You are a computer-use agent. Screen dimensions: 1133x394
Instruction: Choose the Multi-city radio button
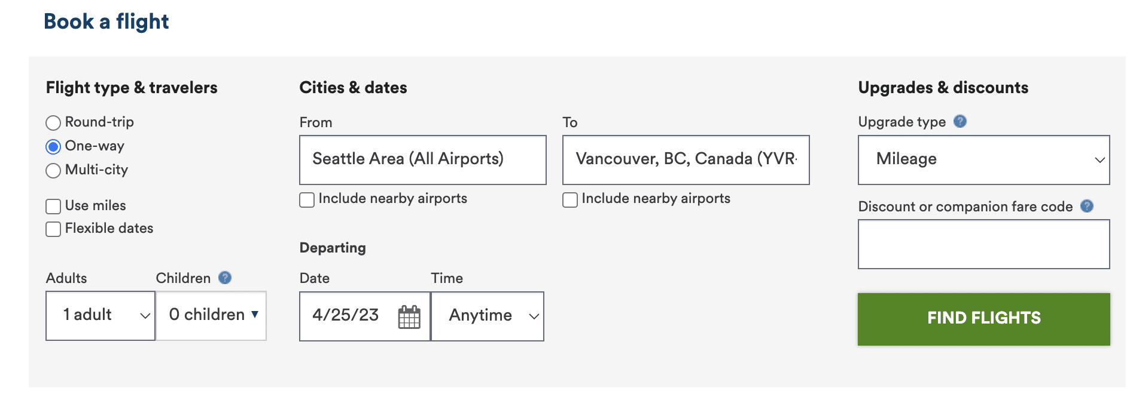pyautogui.click(x=53, y=170)
